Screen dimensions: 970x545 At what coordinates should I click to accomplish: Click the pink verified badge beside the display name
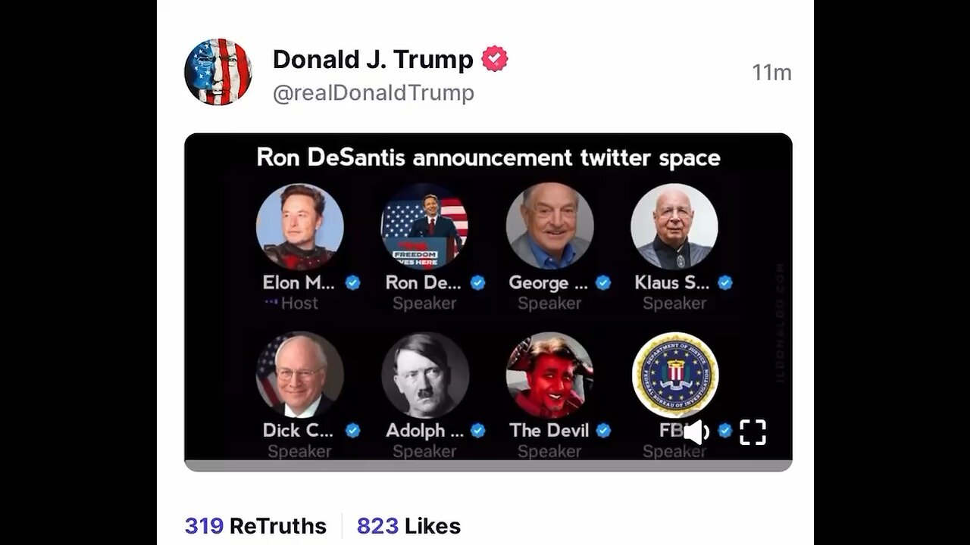pos(495,59)
